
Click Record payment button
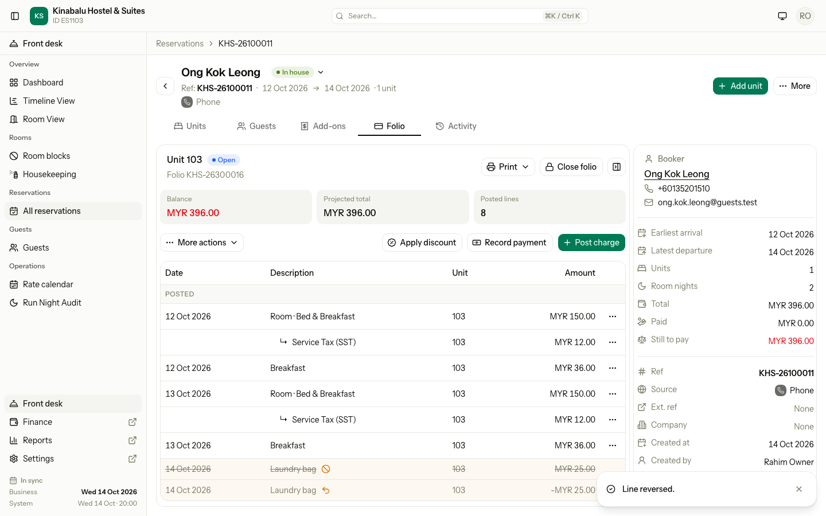509,243
